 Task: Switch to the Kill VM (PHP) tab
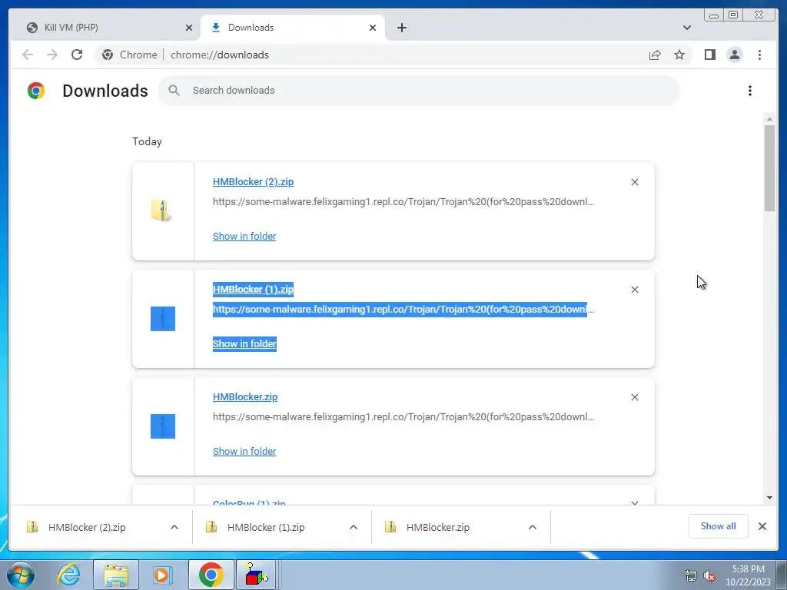pyautogui.click(x=105, y=28)
